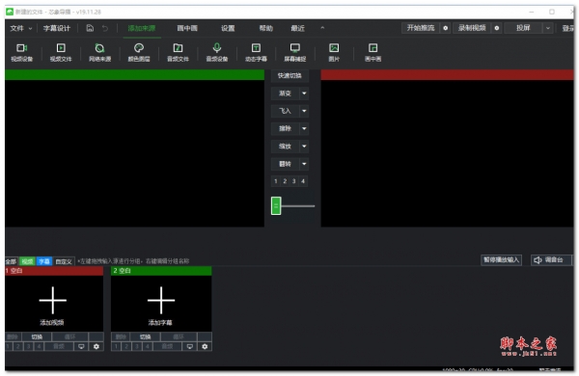Open the 文件 menu dropdown
This screenshot has width=579, height=376.
[x=21, y=28]
